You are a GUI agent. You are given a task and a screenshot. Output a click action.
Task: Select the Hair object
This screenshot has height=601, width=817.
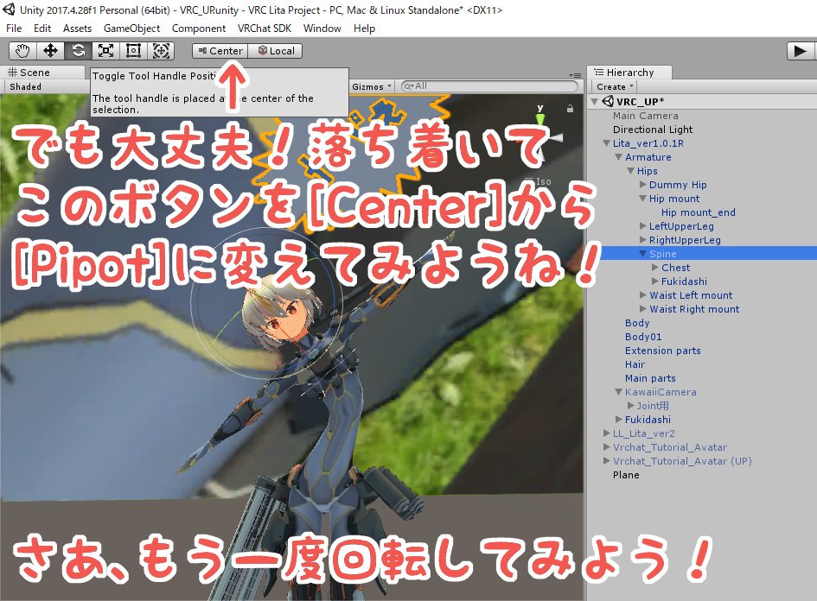tap(635, 364)
